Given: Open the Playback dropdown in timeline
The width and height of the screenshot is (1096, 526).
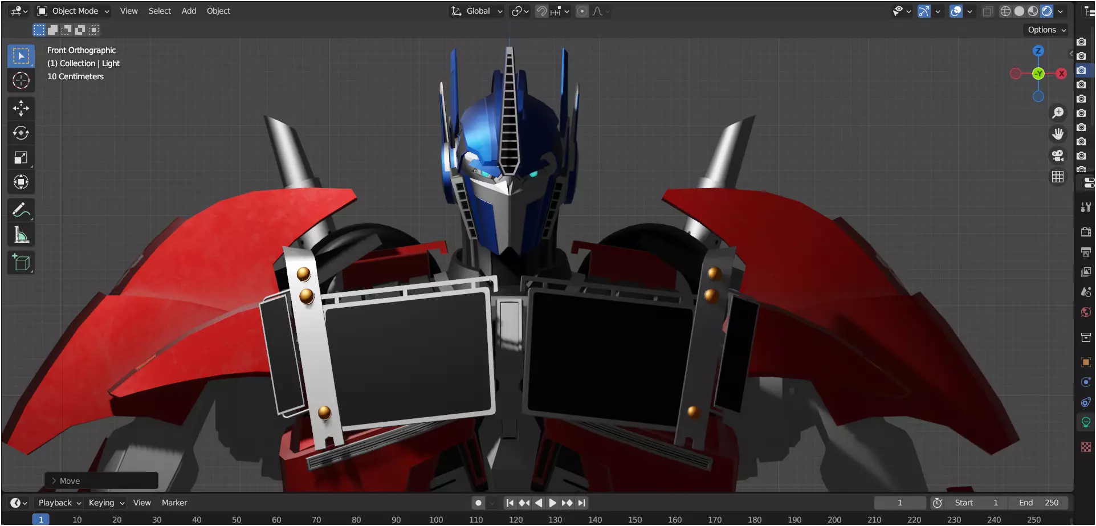Looking at the screenshot, I should click(59, 503).
